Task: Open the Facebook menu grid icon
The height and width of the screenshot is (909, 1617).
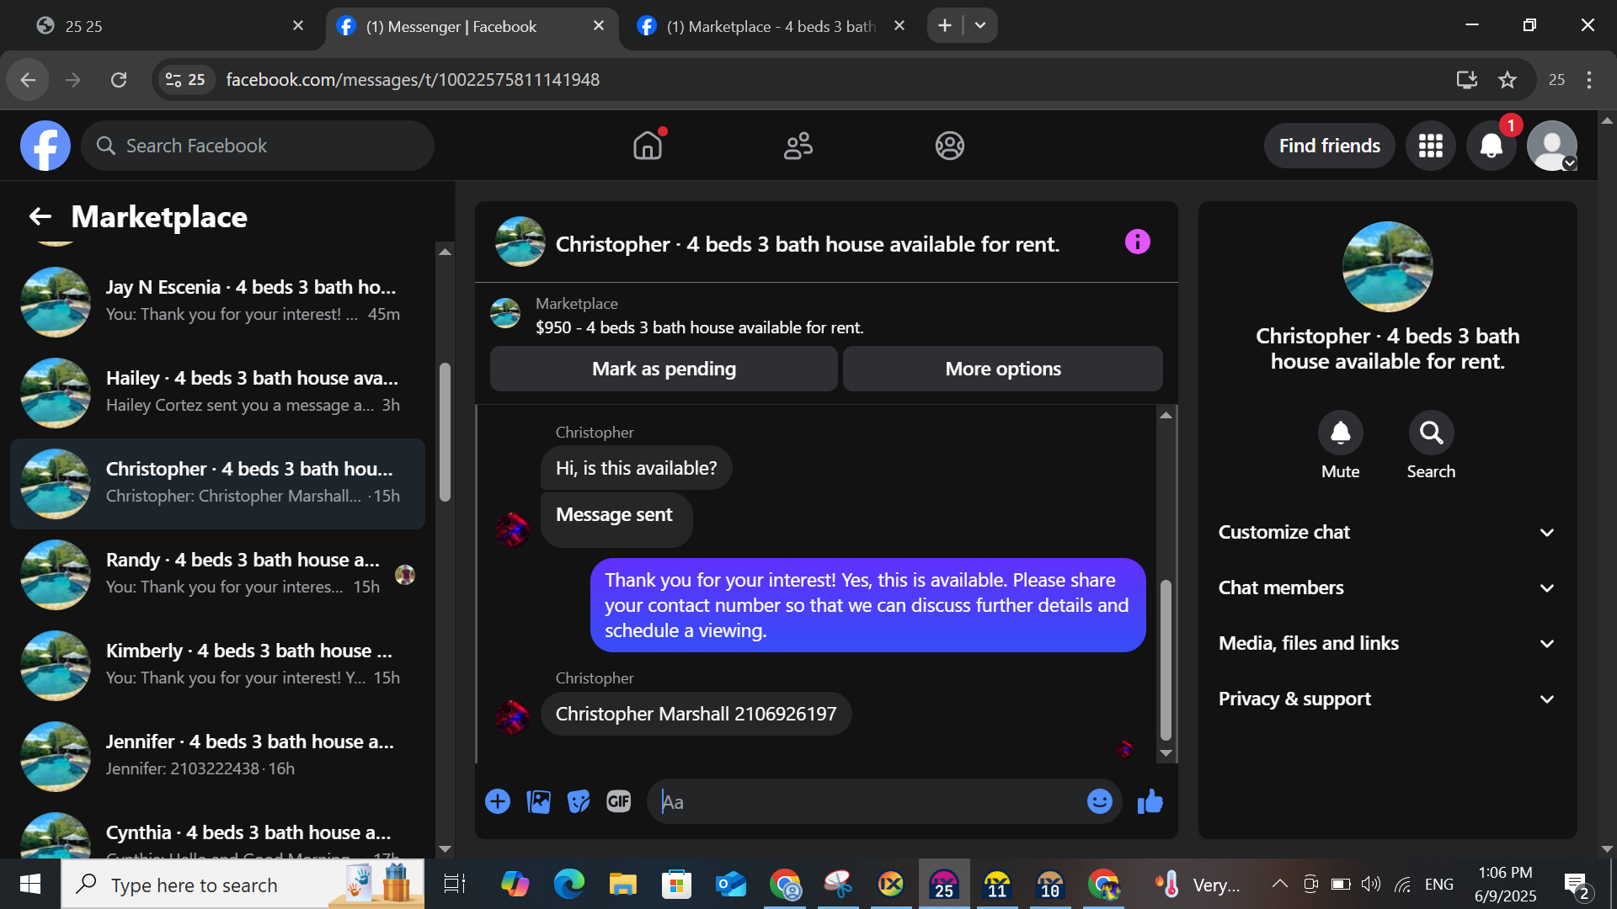Action: coord(1431,146)
